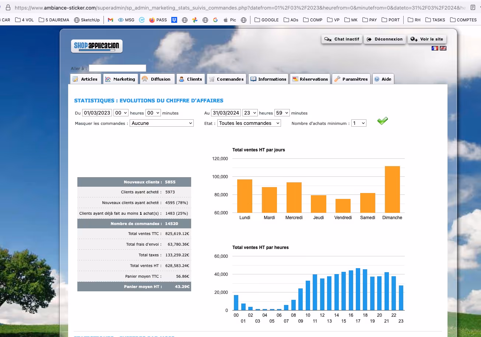Open the ADs bookmarks folder
Screen dimensions: 481x337
291,20
